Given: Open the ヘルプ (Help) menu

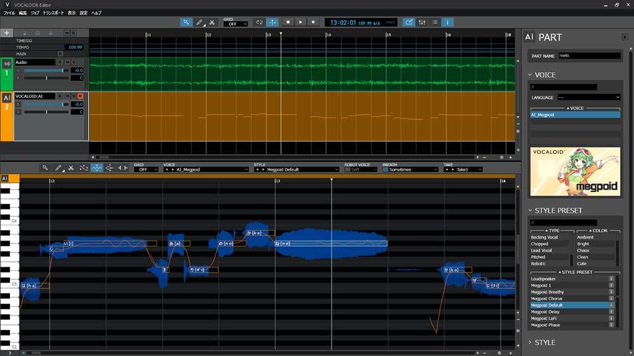Looking at the screenshot, I should (96, 13).
